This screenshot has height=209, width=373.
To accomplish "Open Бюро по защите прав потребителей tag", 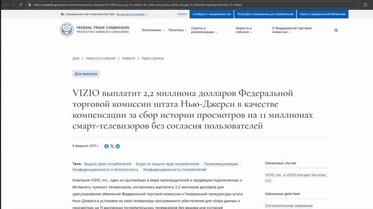I will [x=167, y=164].
